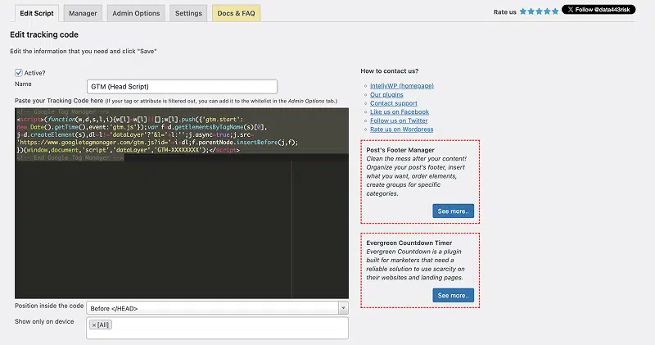
Task: Click the third rating star
Action: click(x=539, y=11)
